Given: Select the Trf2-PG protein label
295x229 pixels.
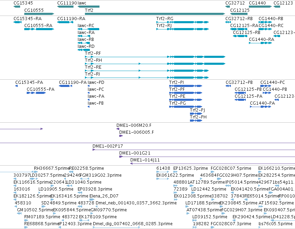Looking at the screenshot, I should pyautogui.click(x=177, y=103).
